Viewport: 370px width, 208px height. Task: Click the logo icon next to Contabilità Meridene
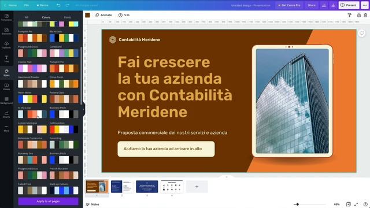pos(113,39)
